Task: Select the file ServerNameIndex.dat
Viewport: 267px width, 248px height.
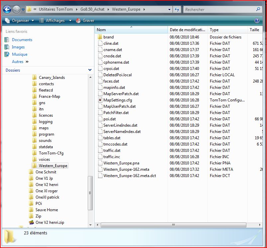Action: tap(122, 132)
